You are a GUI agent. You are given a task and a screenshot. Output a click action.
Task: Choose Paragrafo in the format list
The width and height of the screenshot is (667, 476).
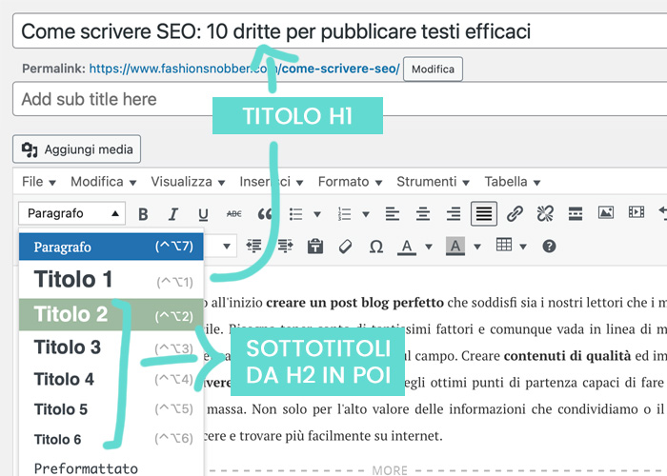click(111, 247)
